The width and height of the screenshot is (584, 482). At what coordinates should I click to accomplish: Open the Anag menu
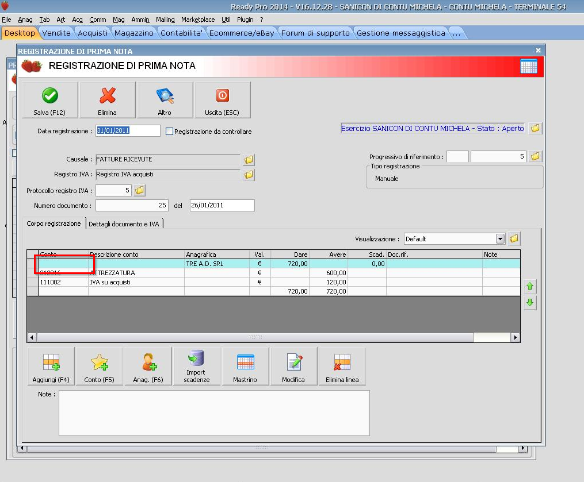coord(25,20)
